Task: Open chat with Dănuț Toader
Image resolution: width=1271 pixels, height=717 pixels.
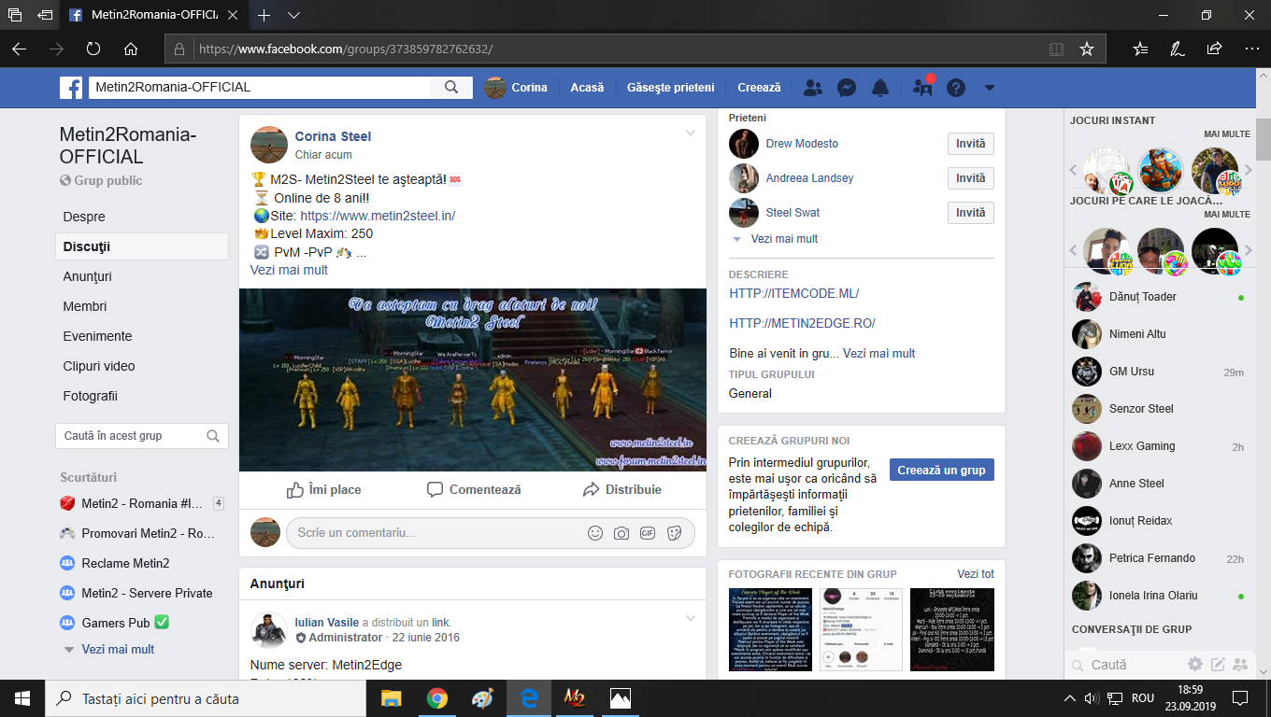Action: 1159,297
